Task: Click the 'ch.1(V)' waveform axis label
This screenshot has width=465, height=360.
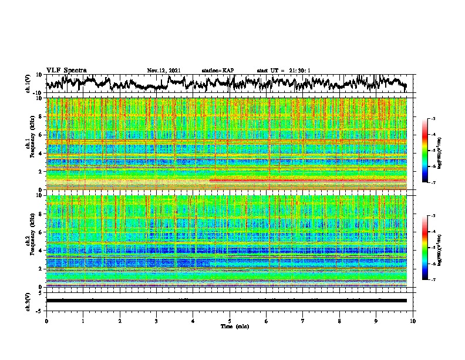Action: [x=28, y=84]
